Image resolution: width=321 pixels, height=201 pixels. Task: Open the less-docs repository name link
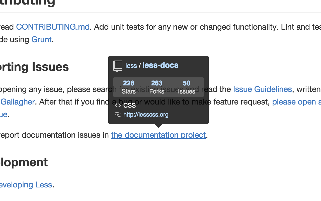[x=160, y=65]
